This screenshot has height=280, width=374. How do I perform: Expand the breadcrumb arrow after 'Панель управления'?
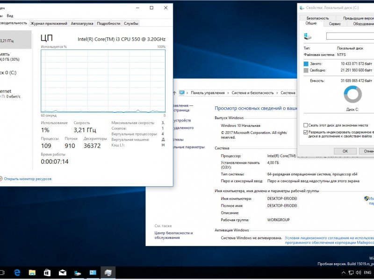[228, 93]
